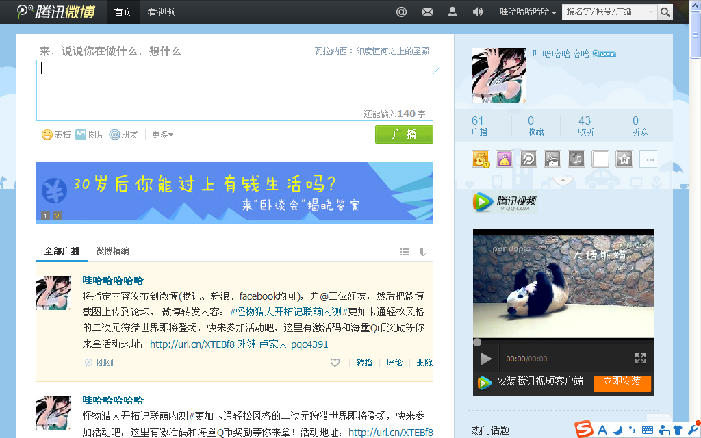Open the gray robot face app icon

pos(552,159)
